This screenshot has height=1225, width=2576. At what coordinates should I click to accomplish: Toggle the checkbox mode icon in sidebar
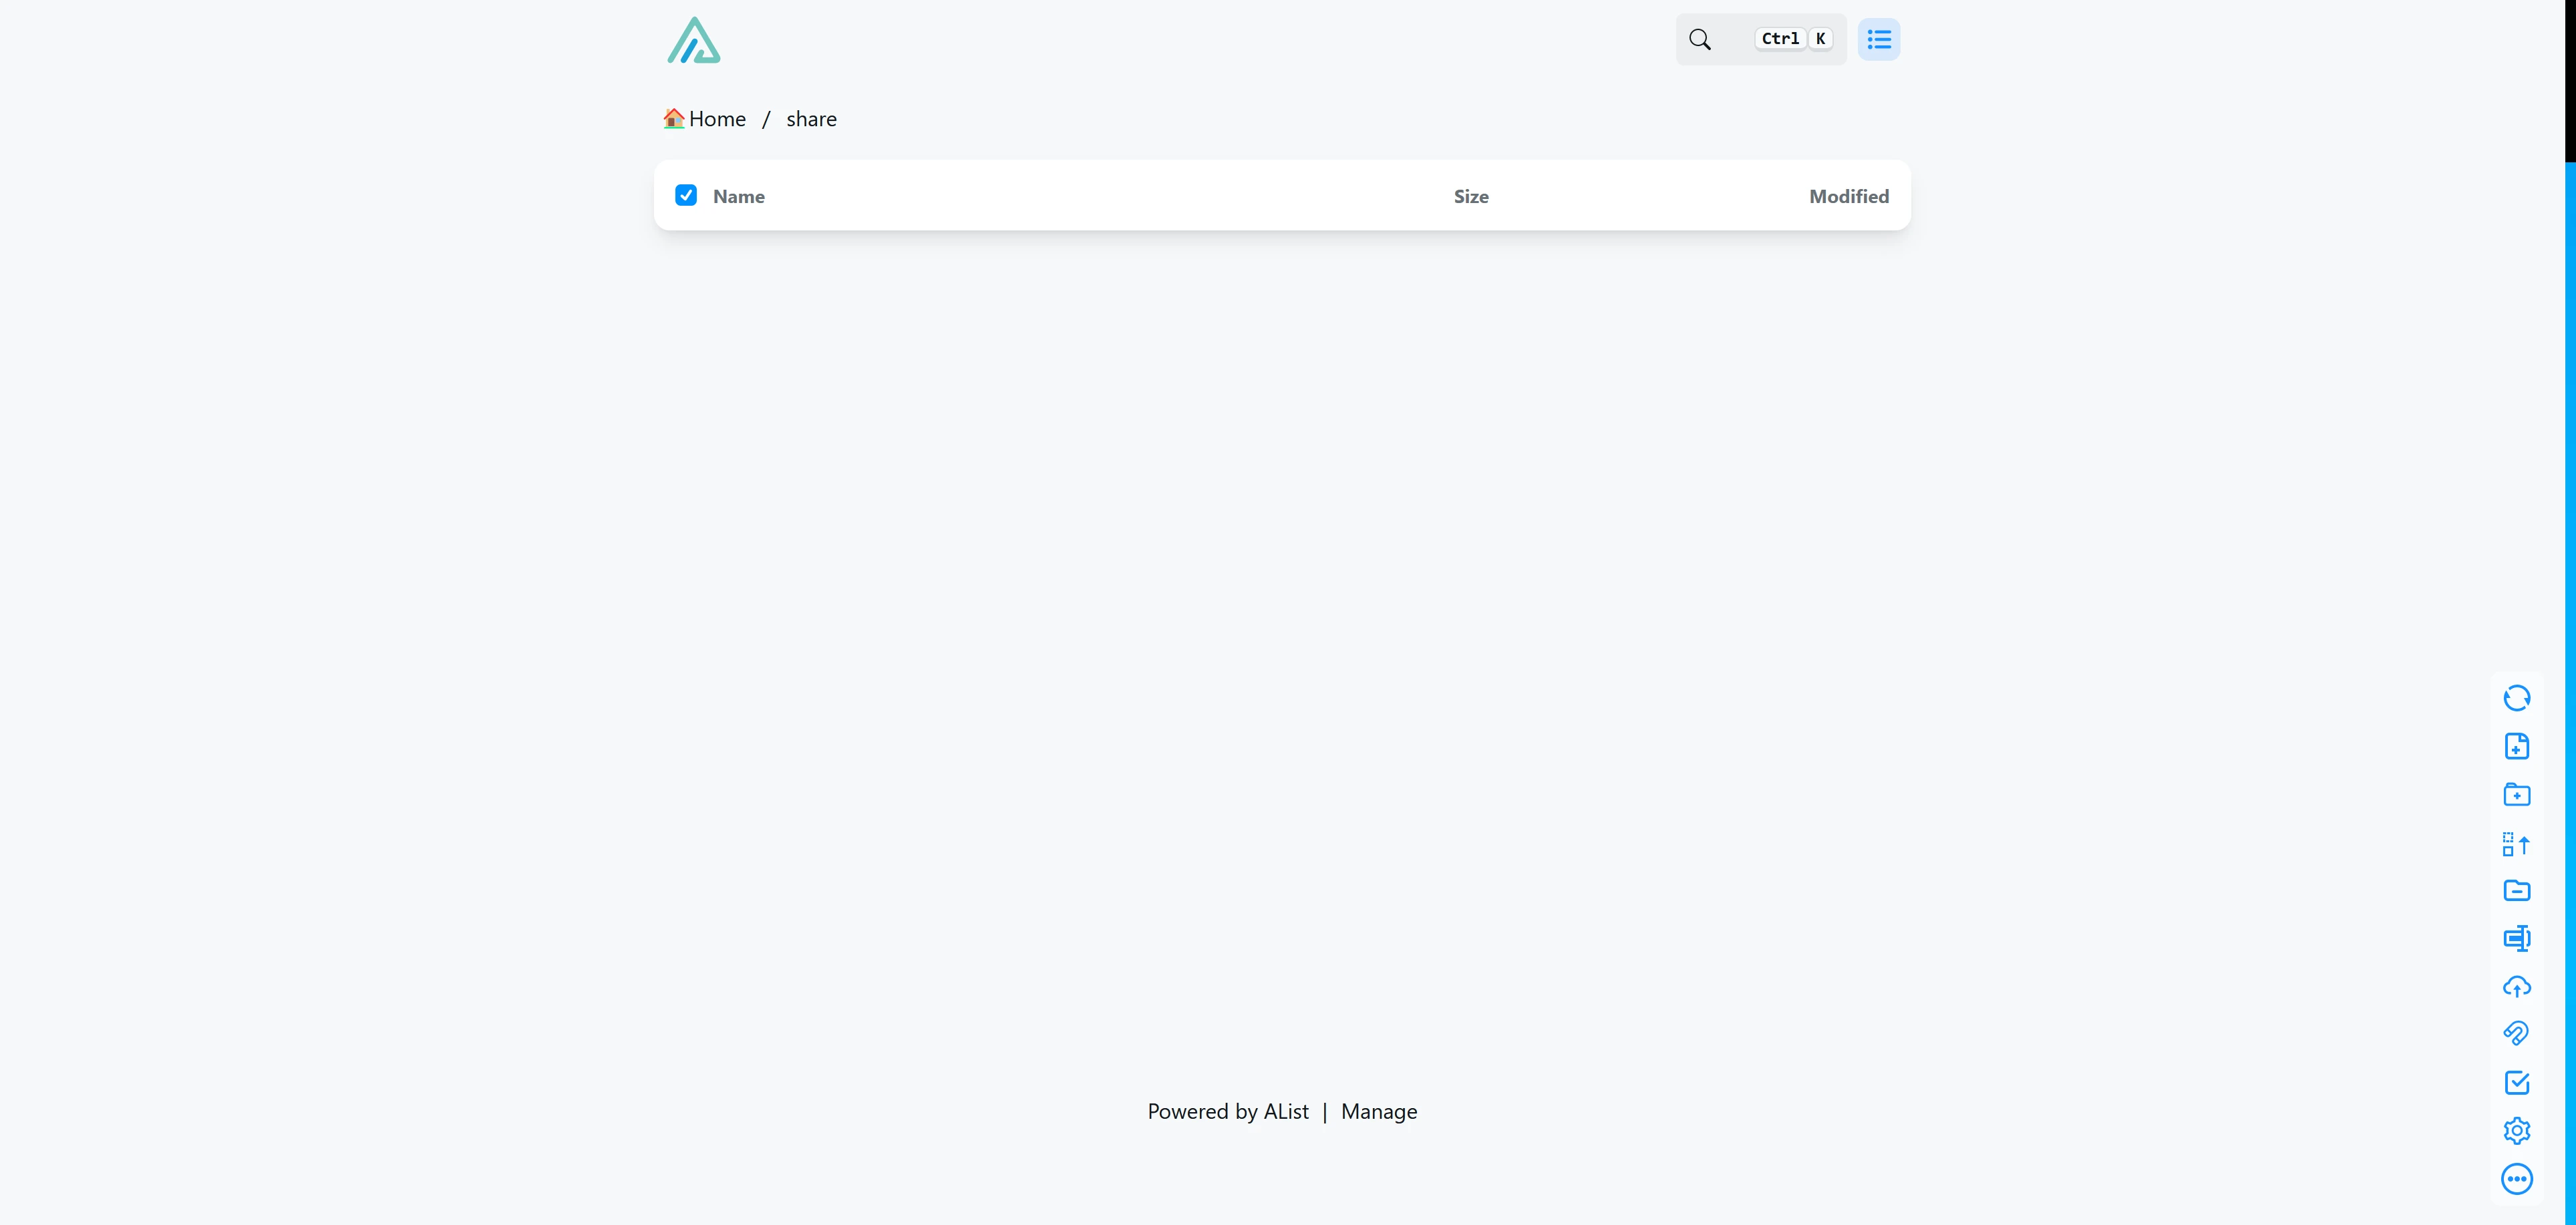[2516, 1083]
